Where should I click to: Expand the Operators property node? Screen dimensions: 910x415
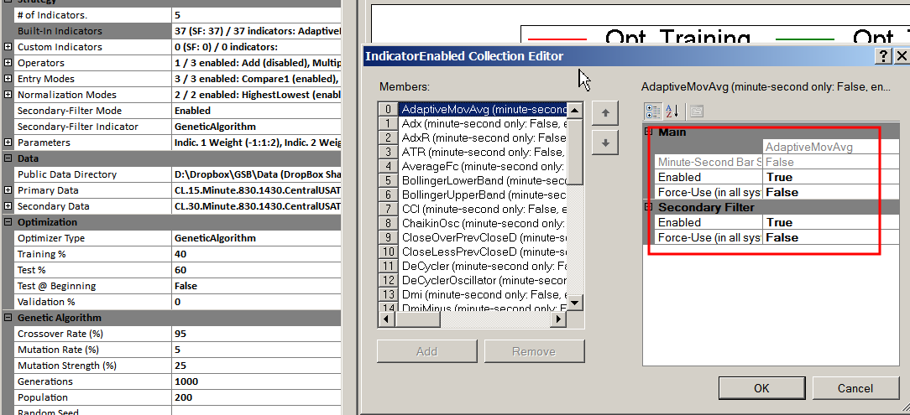tap(8, 63)
